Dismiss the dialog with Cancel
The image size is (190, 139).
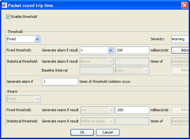[108, 132]
